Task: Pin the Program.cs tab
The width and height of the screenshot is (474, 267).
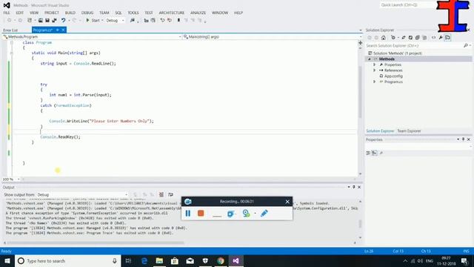Action: [x=57, y=30]
